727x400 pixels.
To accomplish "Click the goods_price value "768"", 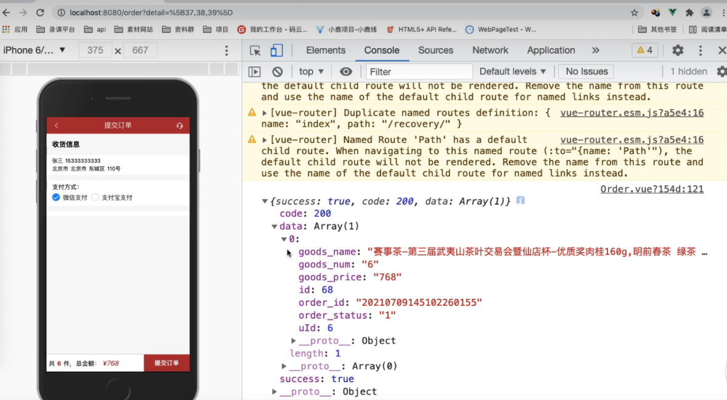I will [387, 277].
